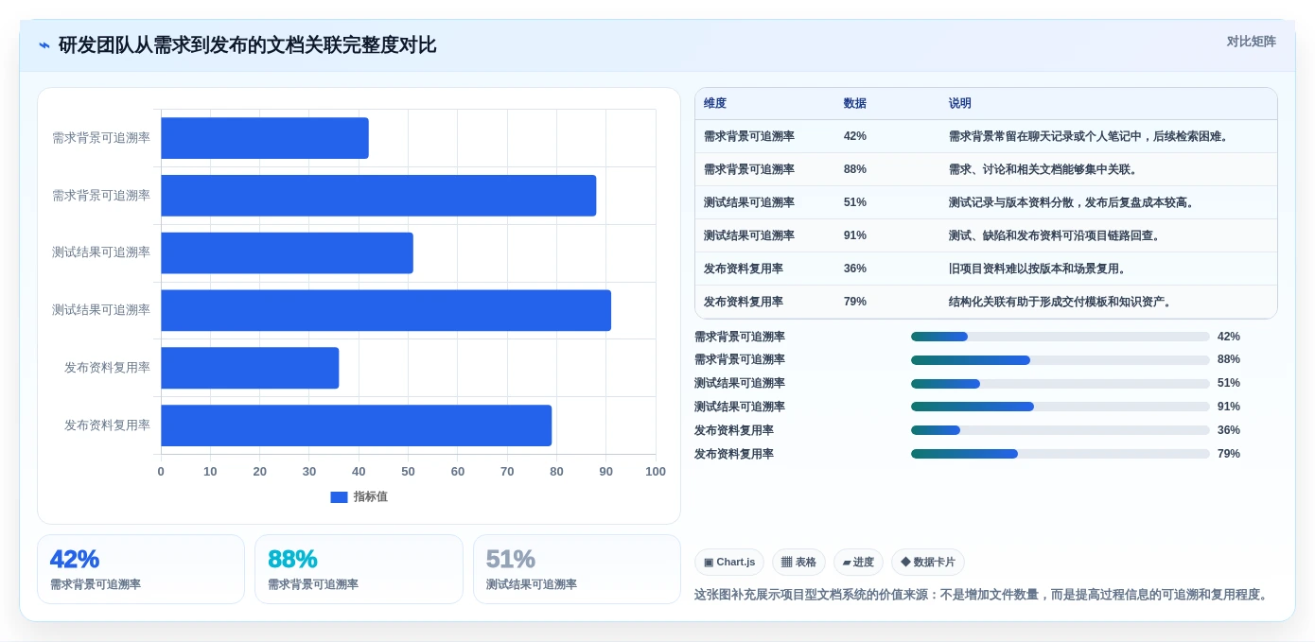Click the blue 指标值 legend swatch
The image size is (1315, 642).
tap(339, 497)
